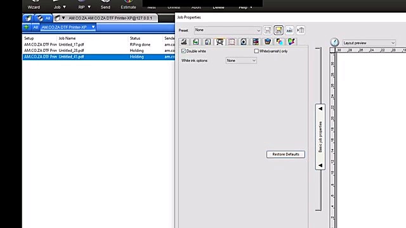Open the Wizard tool in the toolbar
The height and width of the screenshot is (228, 406).
34,5
